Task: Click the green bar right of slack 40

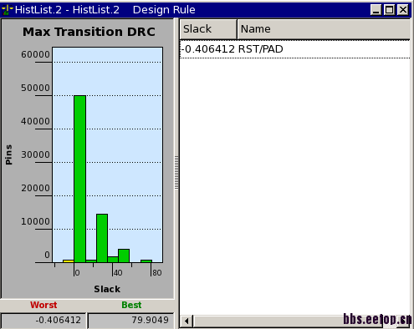Action: pos(124,256)
